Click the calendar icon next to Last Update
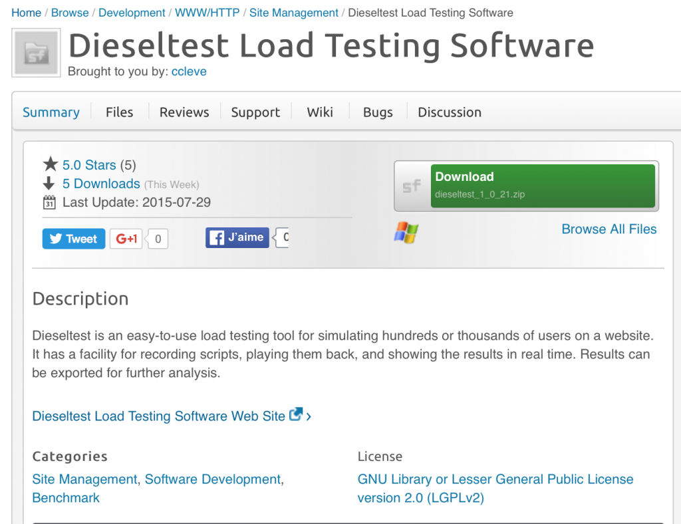The image size is (681, 524). click(49, 203)
